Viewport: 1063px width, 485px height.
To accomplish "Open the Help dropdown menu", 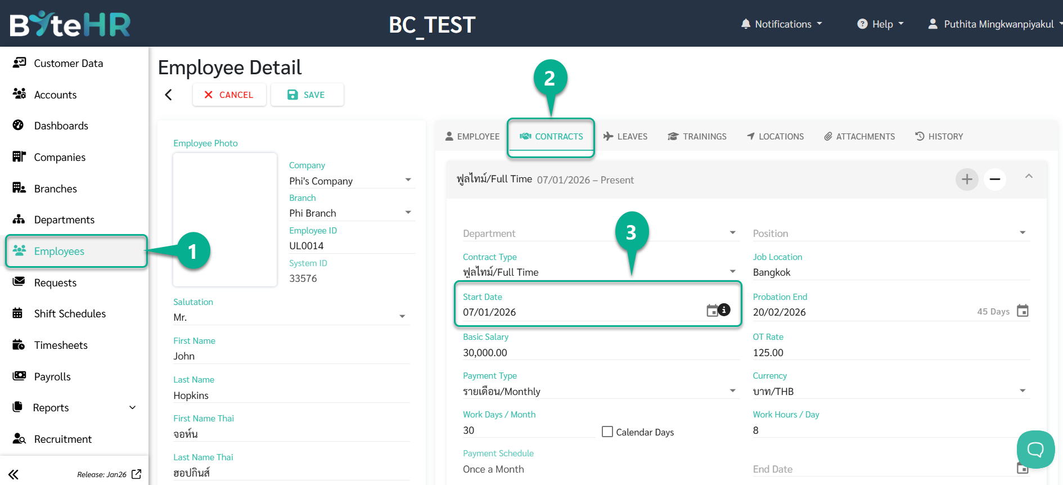I will pos(880,24).
